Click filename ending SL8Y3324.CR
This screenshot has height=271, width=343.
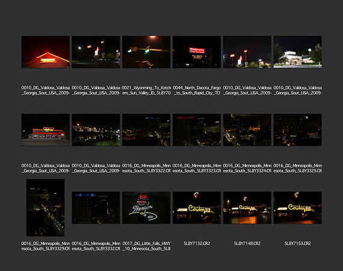coord(247,168)
